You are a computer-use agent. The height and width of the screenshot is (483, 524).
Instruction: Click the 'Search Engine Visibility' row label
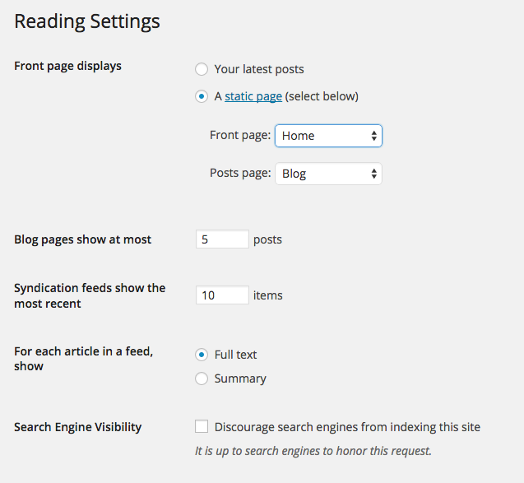77,427
